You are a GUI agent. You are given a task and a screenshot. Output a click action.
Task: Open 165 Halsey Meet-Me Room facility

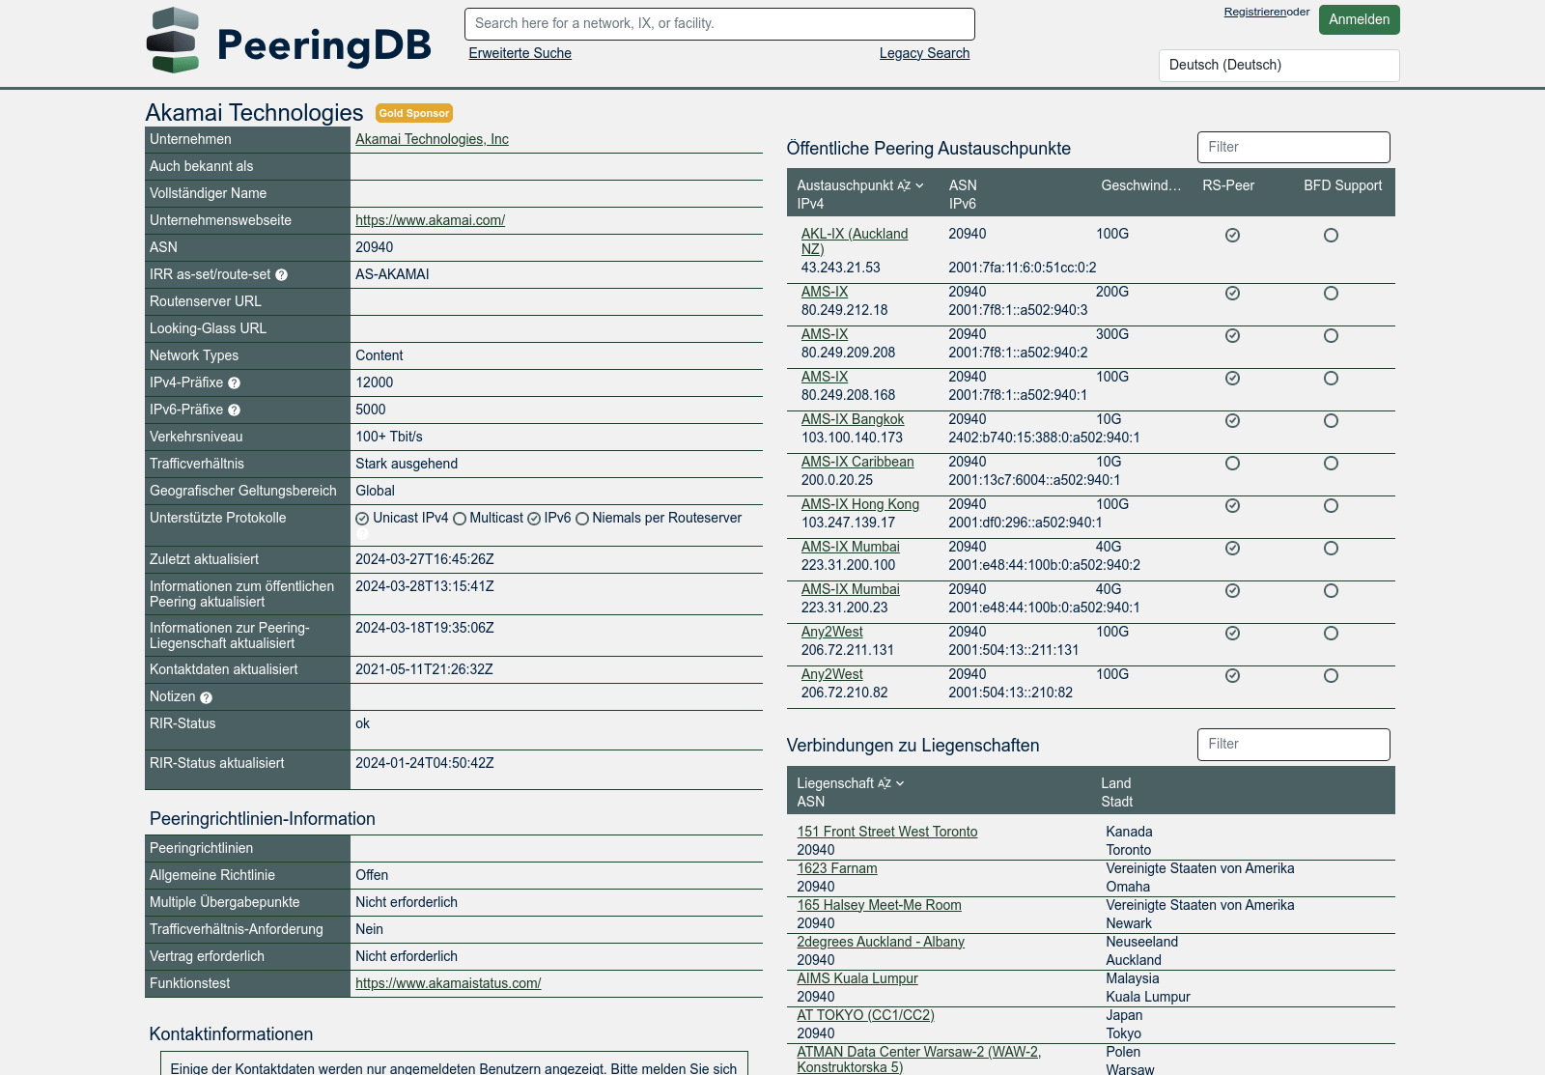tap(879, 905)
